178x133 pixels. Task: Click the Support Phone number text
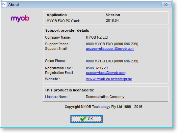click(x=112, y=44)
